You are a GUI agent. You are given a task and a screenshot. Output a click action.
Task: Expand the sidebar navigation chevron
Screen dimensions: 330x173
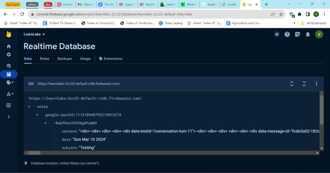(x=9, y=117)
